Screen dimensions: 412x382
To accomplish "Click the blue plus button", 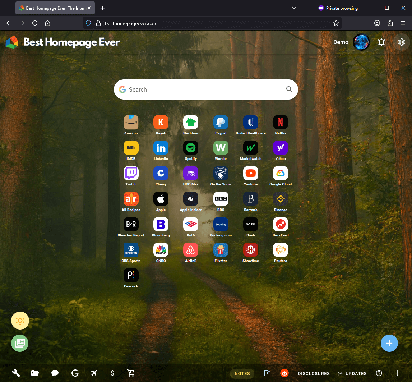I will [x=389, y=343].
